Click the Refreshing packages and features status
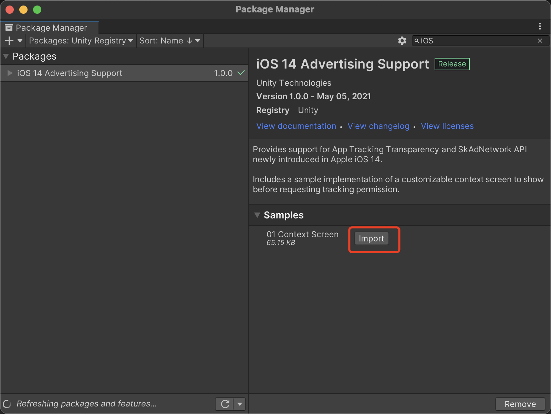551x414 pixels. point(86,404)
